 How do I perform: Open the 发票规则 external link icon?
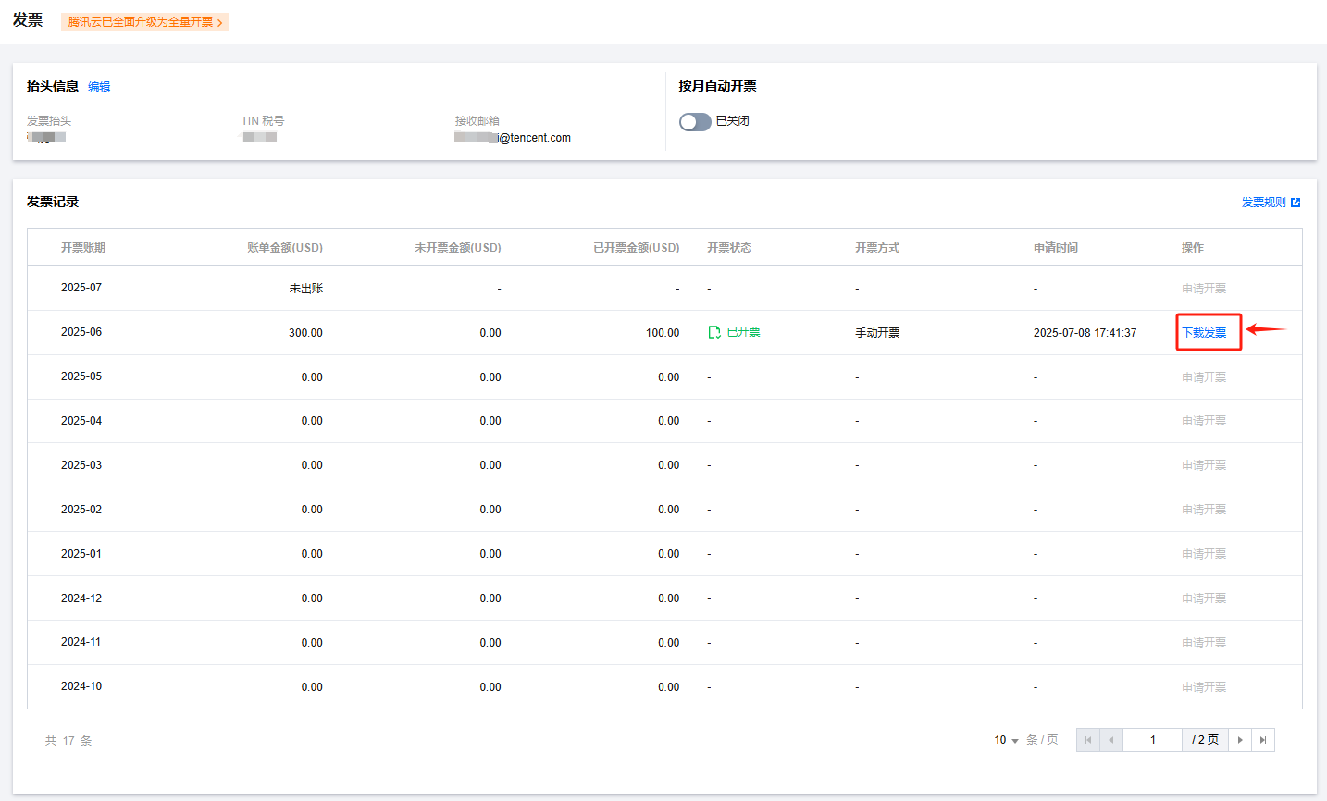point(1296,203)
